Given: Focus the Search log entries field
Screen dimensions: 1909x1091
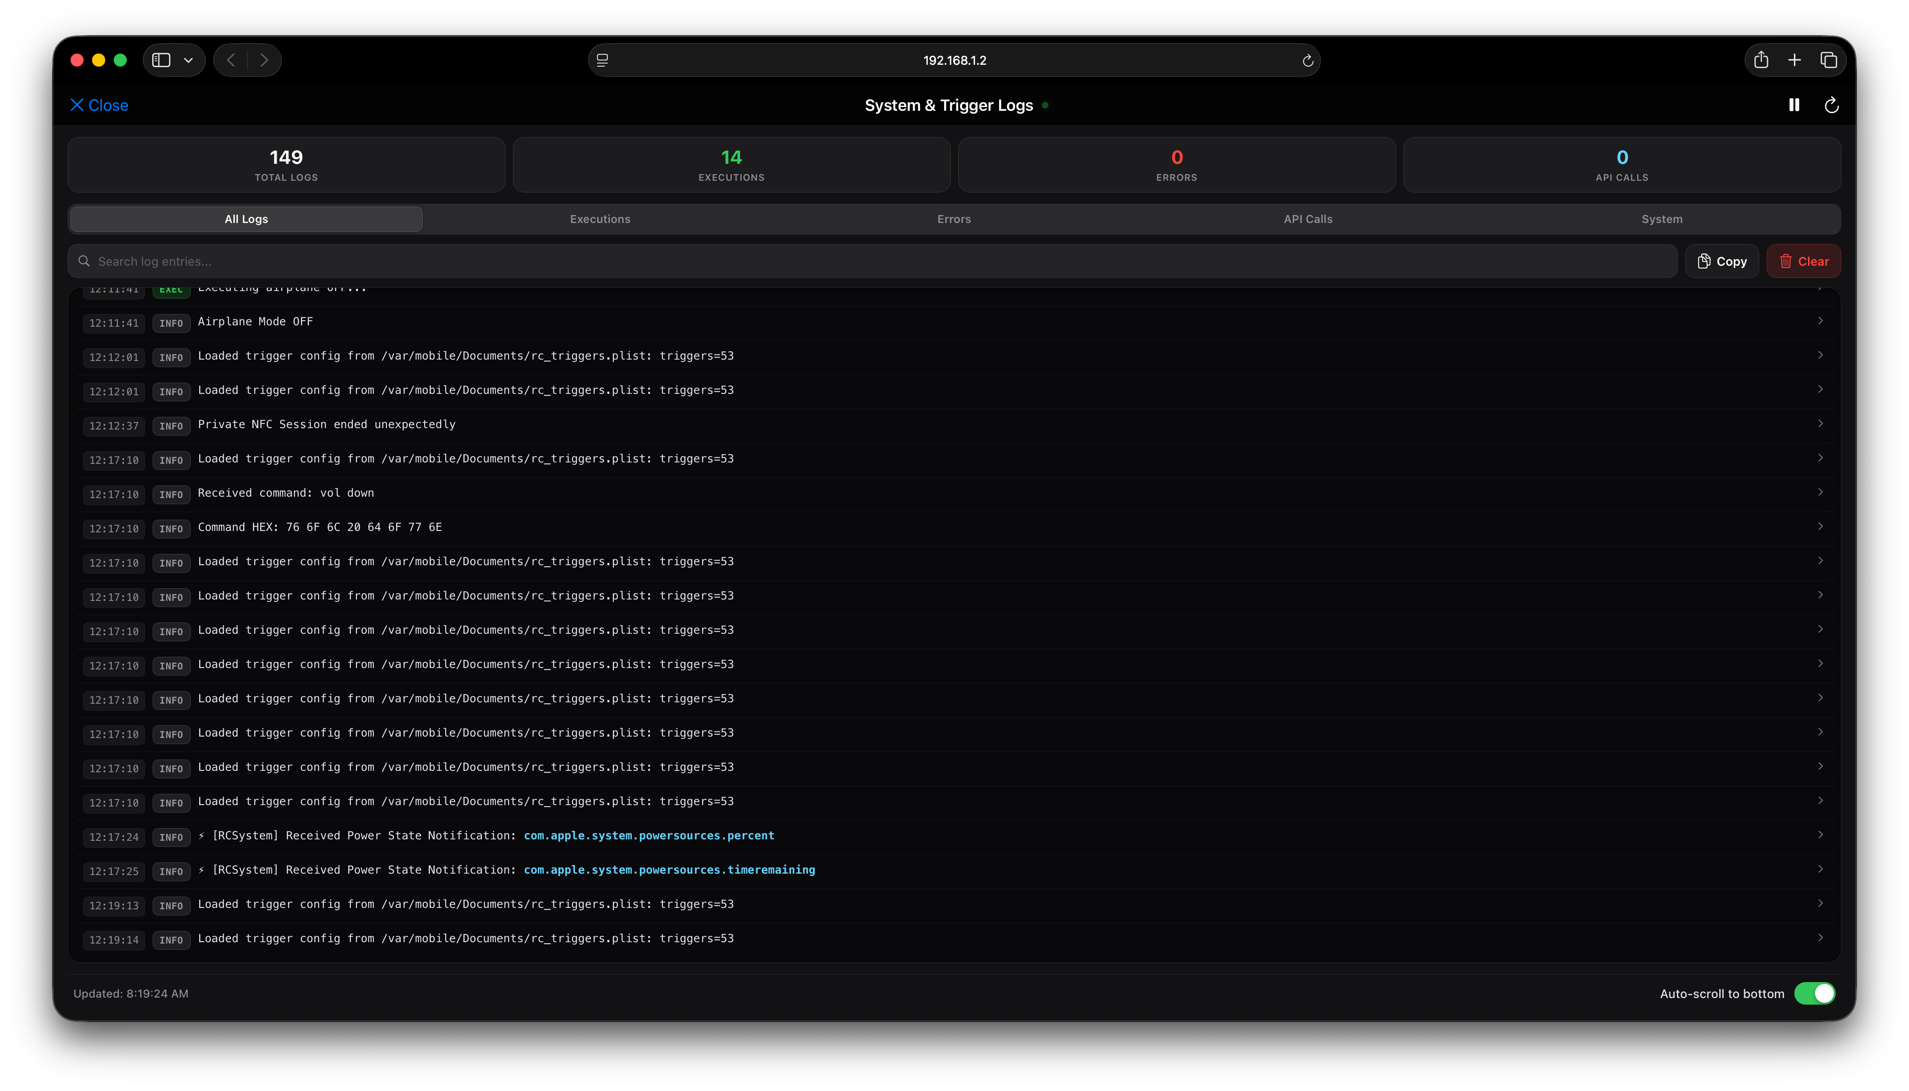Looking at the screenshot, I should click(872, 261).
